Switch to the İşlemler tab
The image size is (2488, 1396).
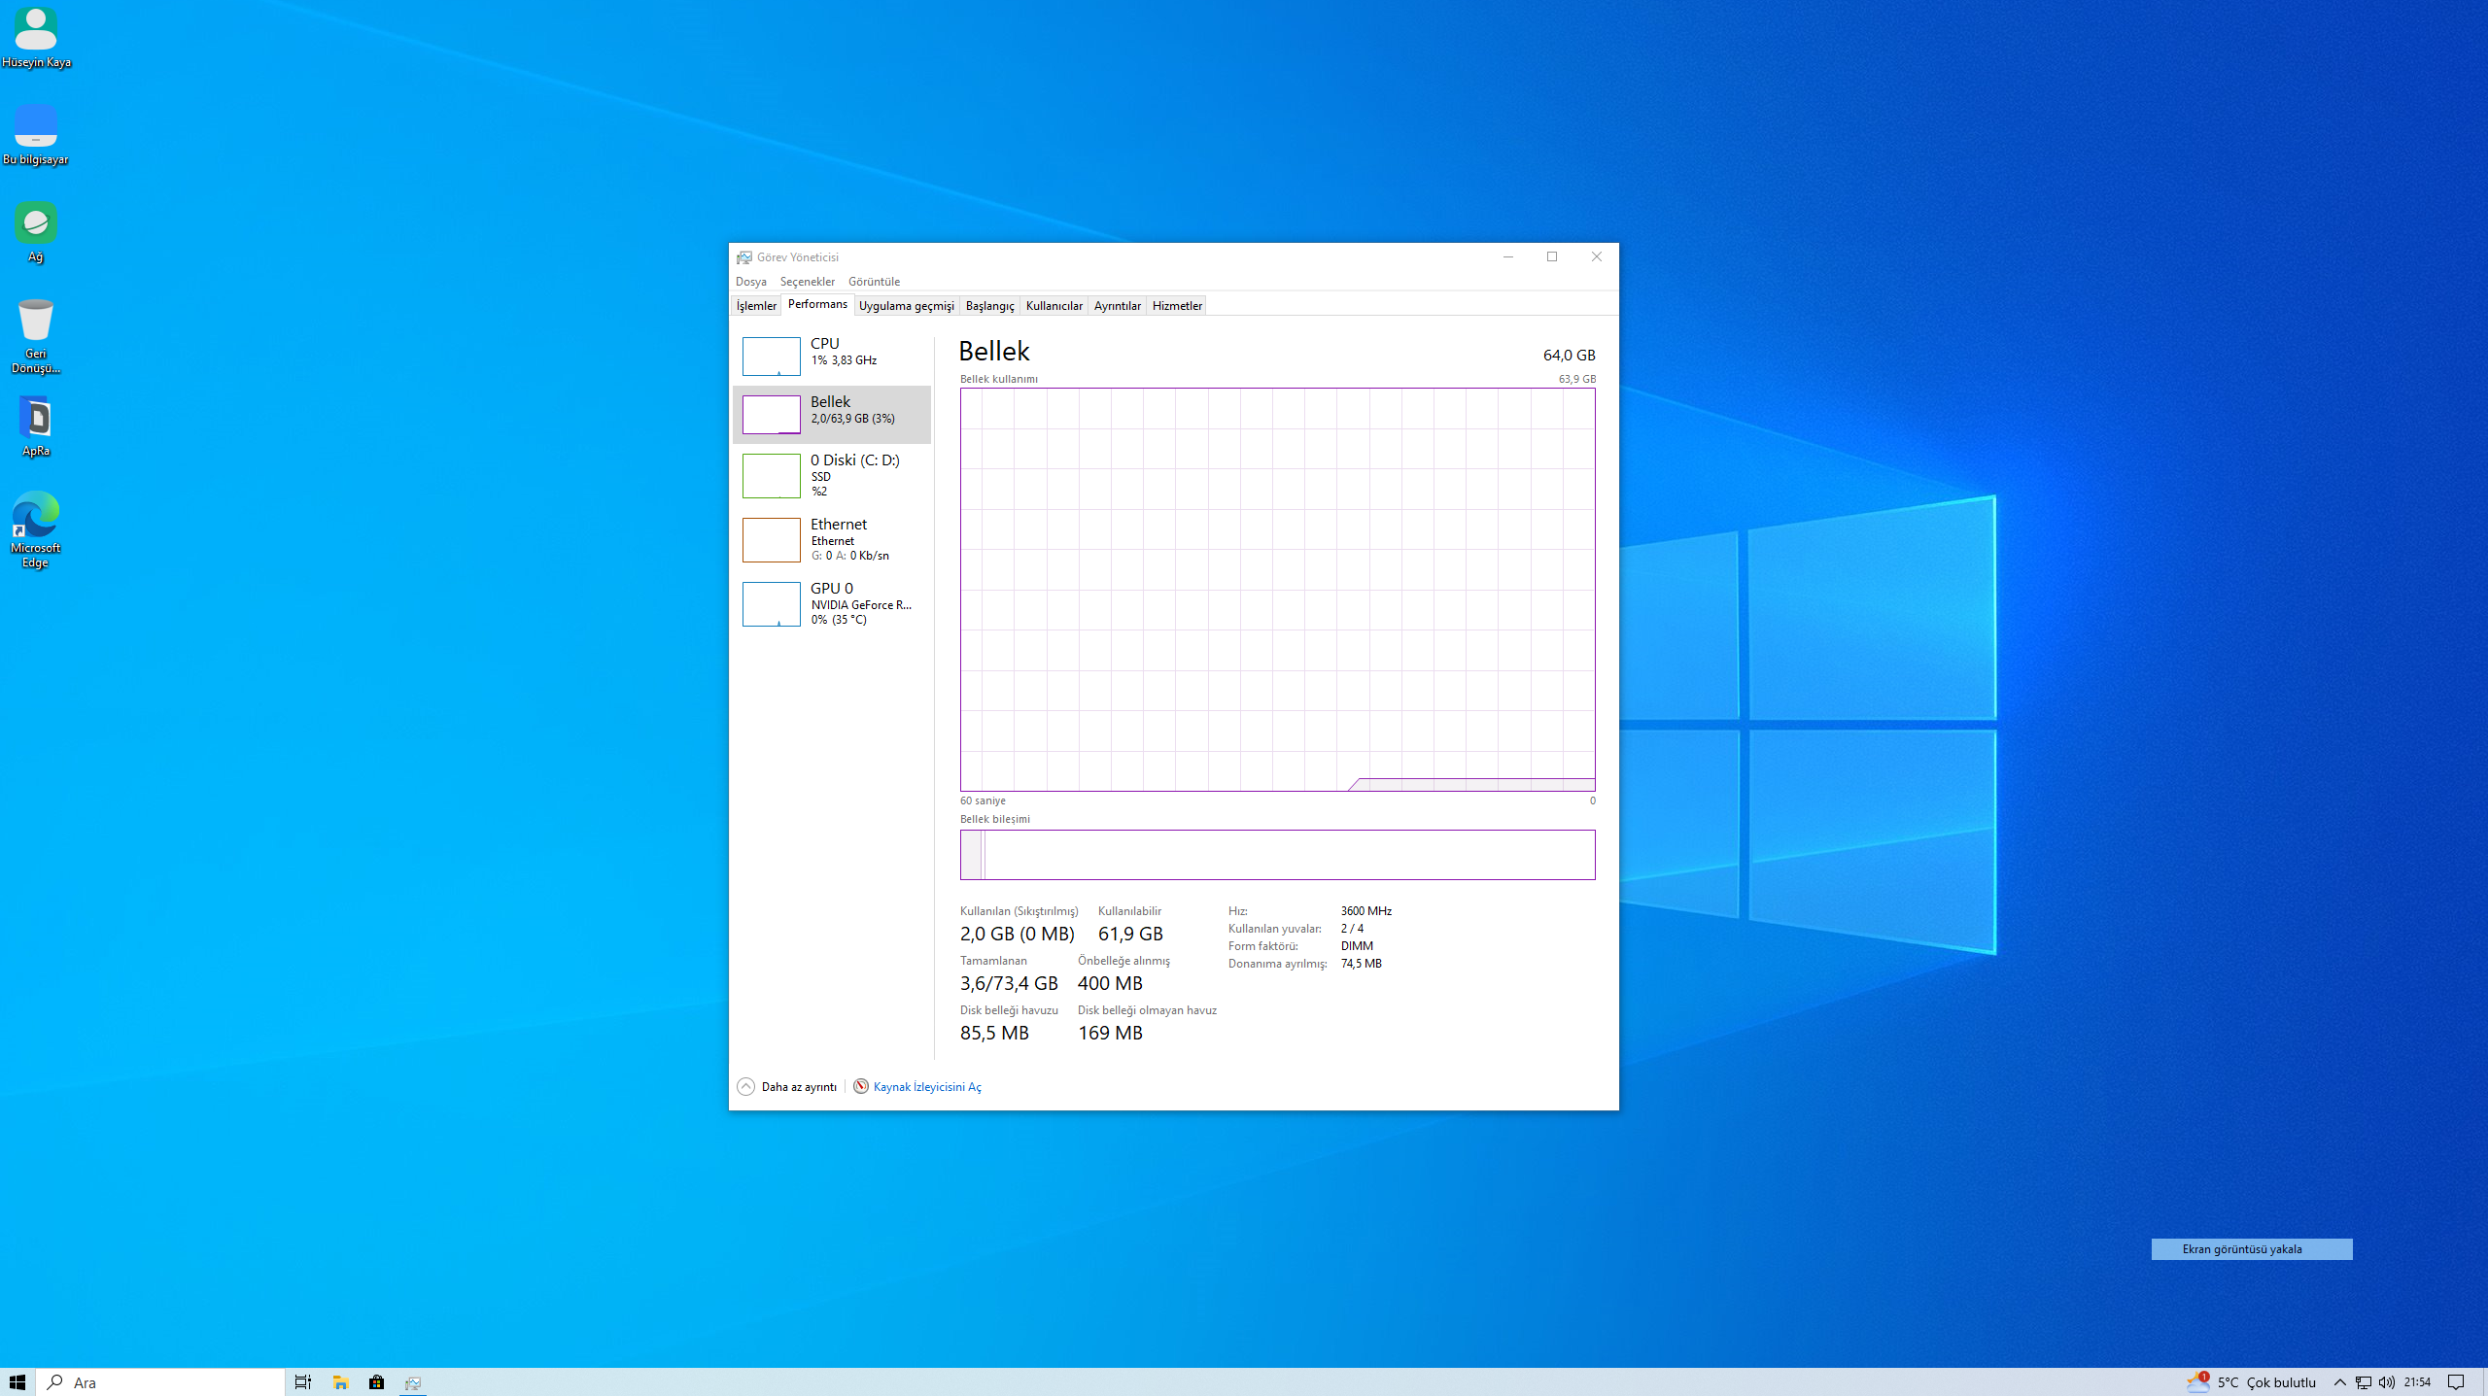pos(756,306)
